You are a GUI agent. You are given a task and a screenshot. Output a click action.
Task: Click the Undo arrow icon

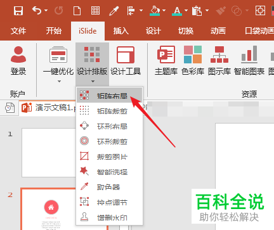point(37,10)
